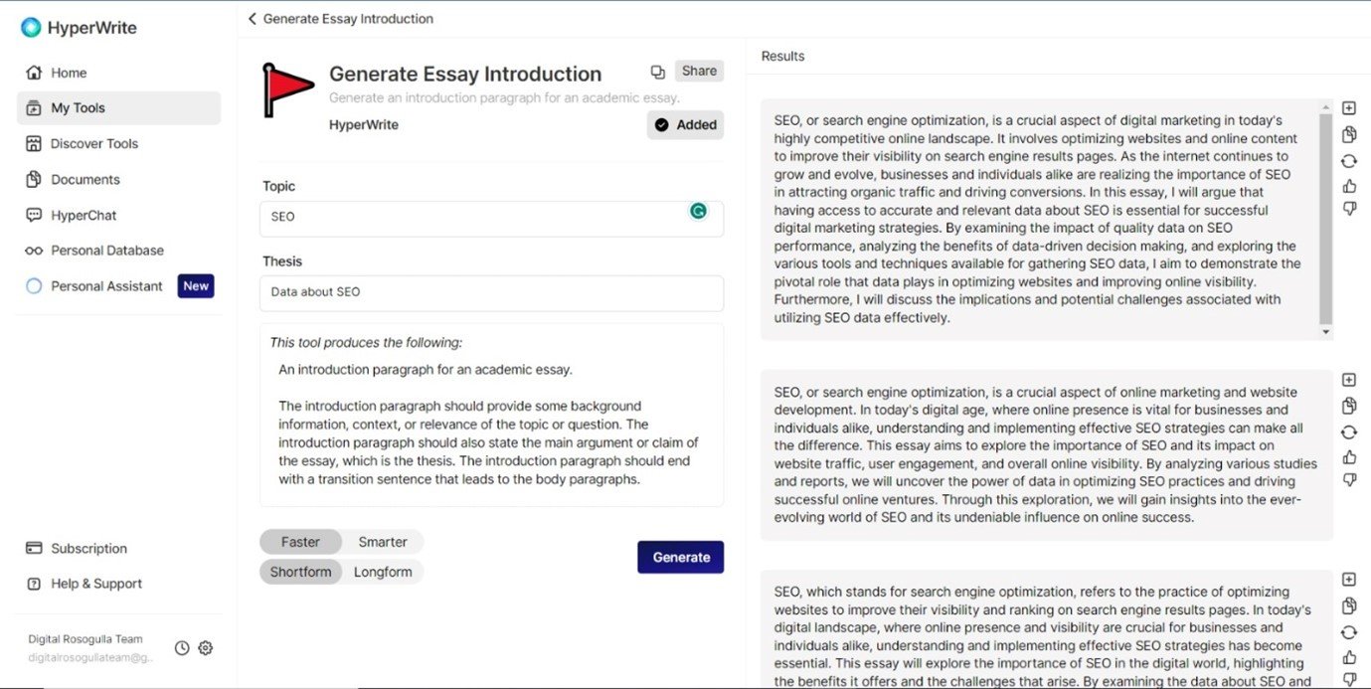Select the Smarter mode option
This screenshot has height=689, width=1371.
(x=383, y=542)
